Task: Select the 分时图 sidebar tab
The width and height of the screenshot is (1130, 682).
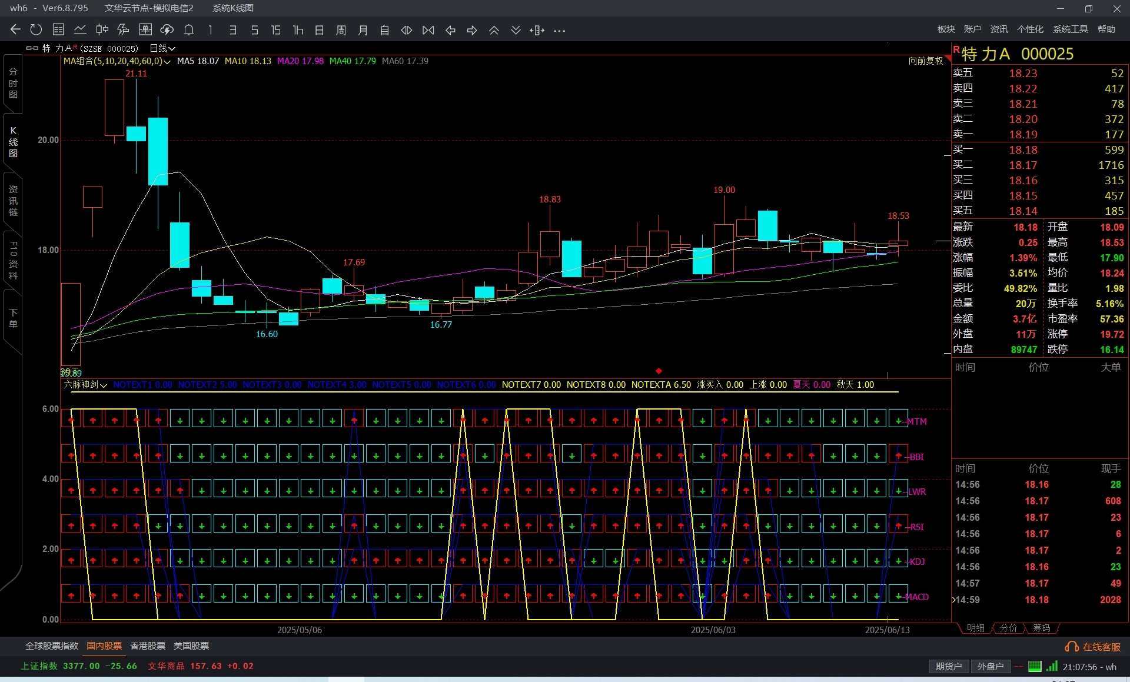Action: pos(13,83)
